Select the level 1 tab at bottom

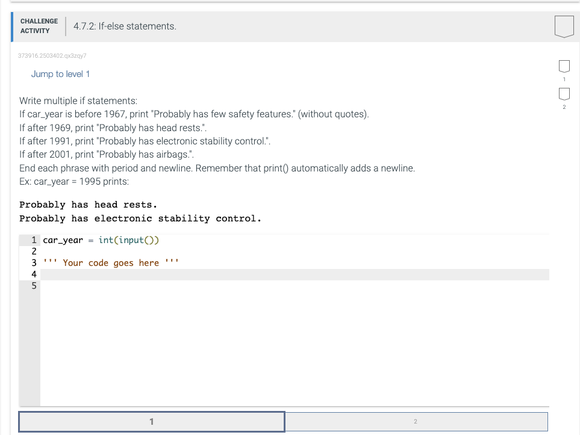(x=152, y=421)
